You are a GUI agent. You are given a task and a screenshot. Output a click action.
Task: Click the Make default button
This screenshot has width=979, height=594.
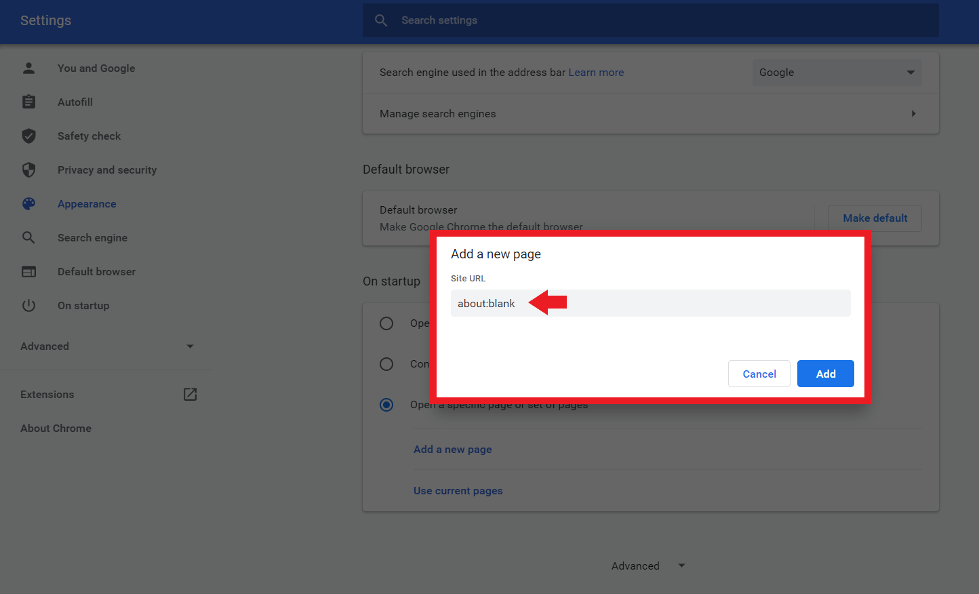pos(875,218)
